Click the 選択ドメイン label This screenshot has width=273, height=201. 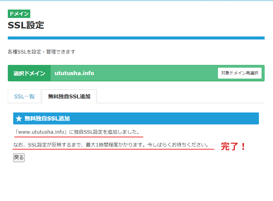[29, 73]
